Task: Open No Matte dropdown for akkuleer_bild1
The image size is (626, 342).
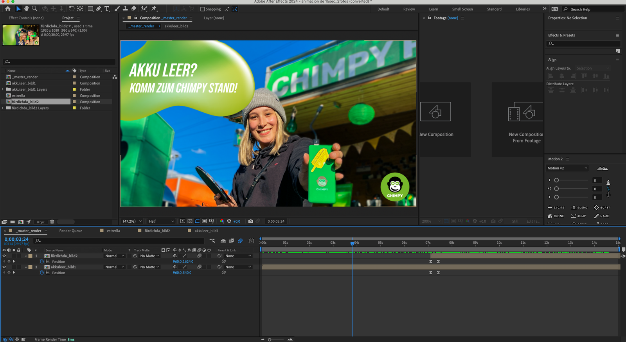Action: tap(150, 267)
